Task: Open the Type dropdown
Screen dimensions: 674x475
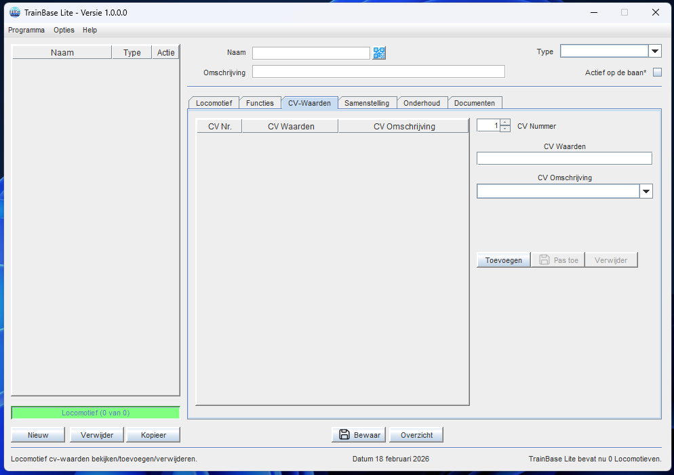Action: point(655,51)
